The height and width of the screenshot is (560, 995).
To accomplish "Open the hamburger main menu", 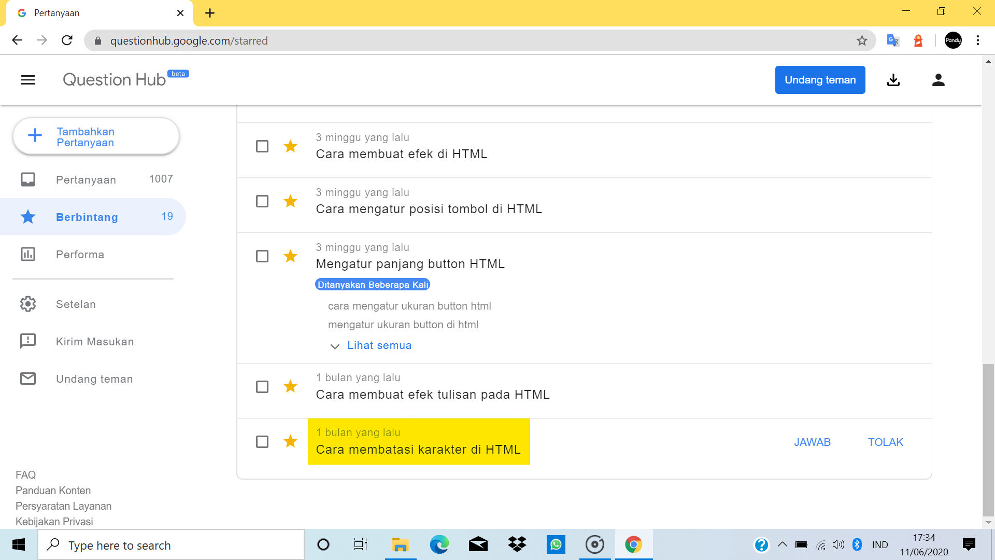I will click(28, 80).
